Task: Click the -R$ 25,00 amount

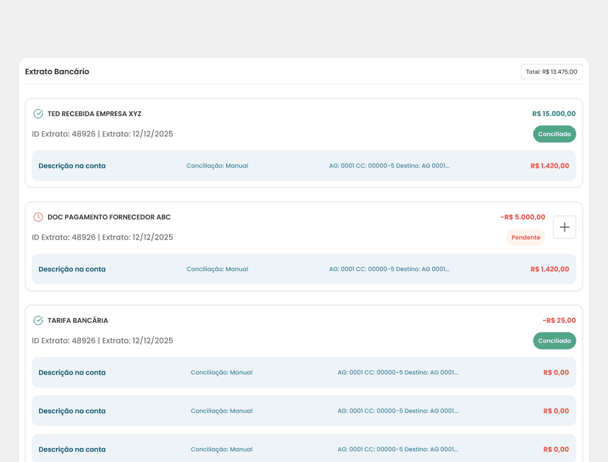Action: (559, 320)
